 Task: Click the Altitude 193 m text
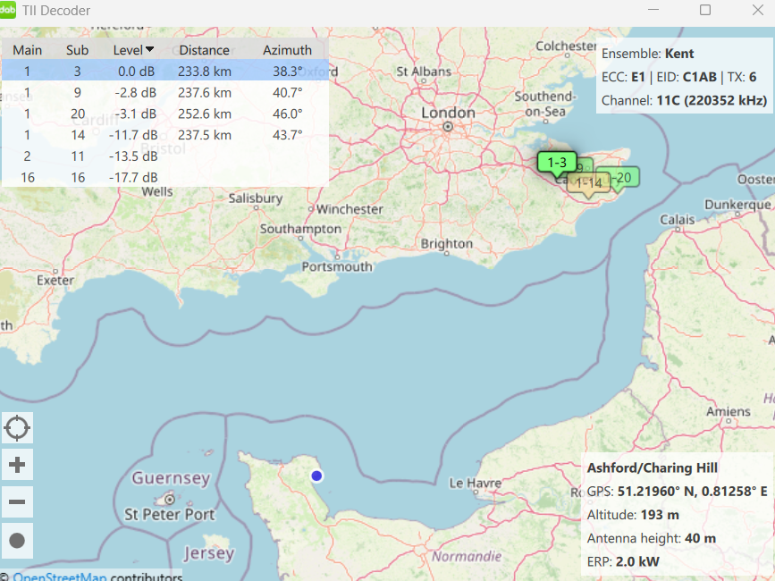[x=633, y=515]
